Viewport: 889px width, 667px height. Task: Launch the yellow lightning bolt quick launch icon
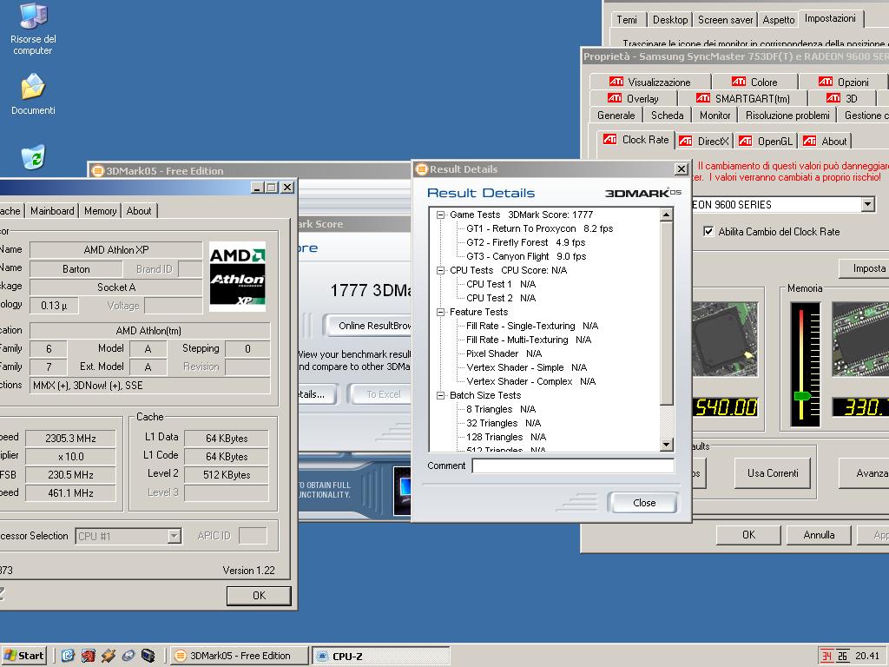(109, 656)
